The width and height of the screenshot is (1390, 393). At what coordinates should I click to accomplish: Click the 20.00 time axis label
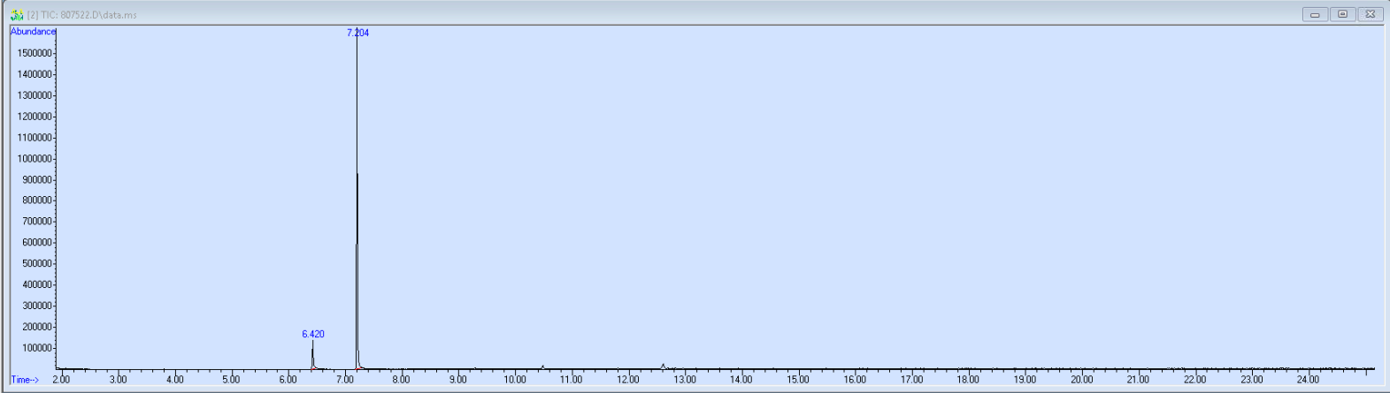click(1081, 380)
